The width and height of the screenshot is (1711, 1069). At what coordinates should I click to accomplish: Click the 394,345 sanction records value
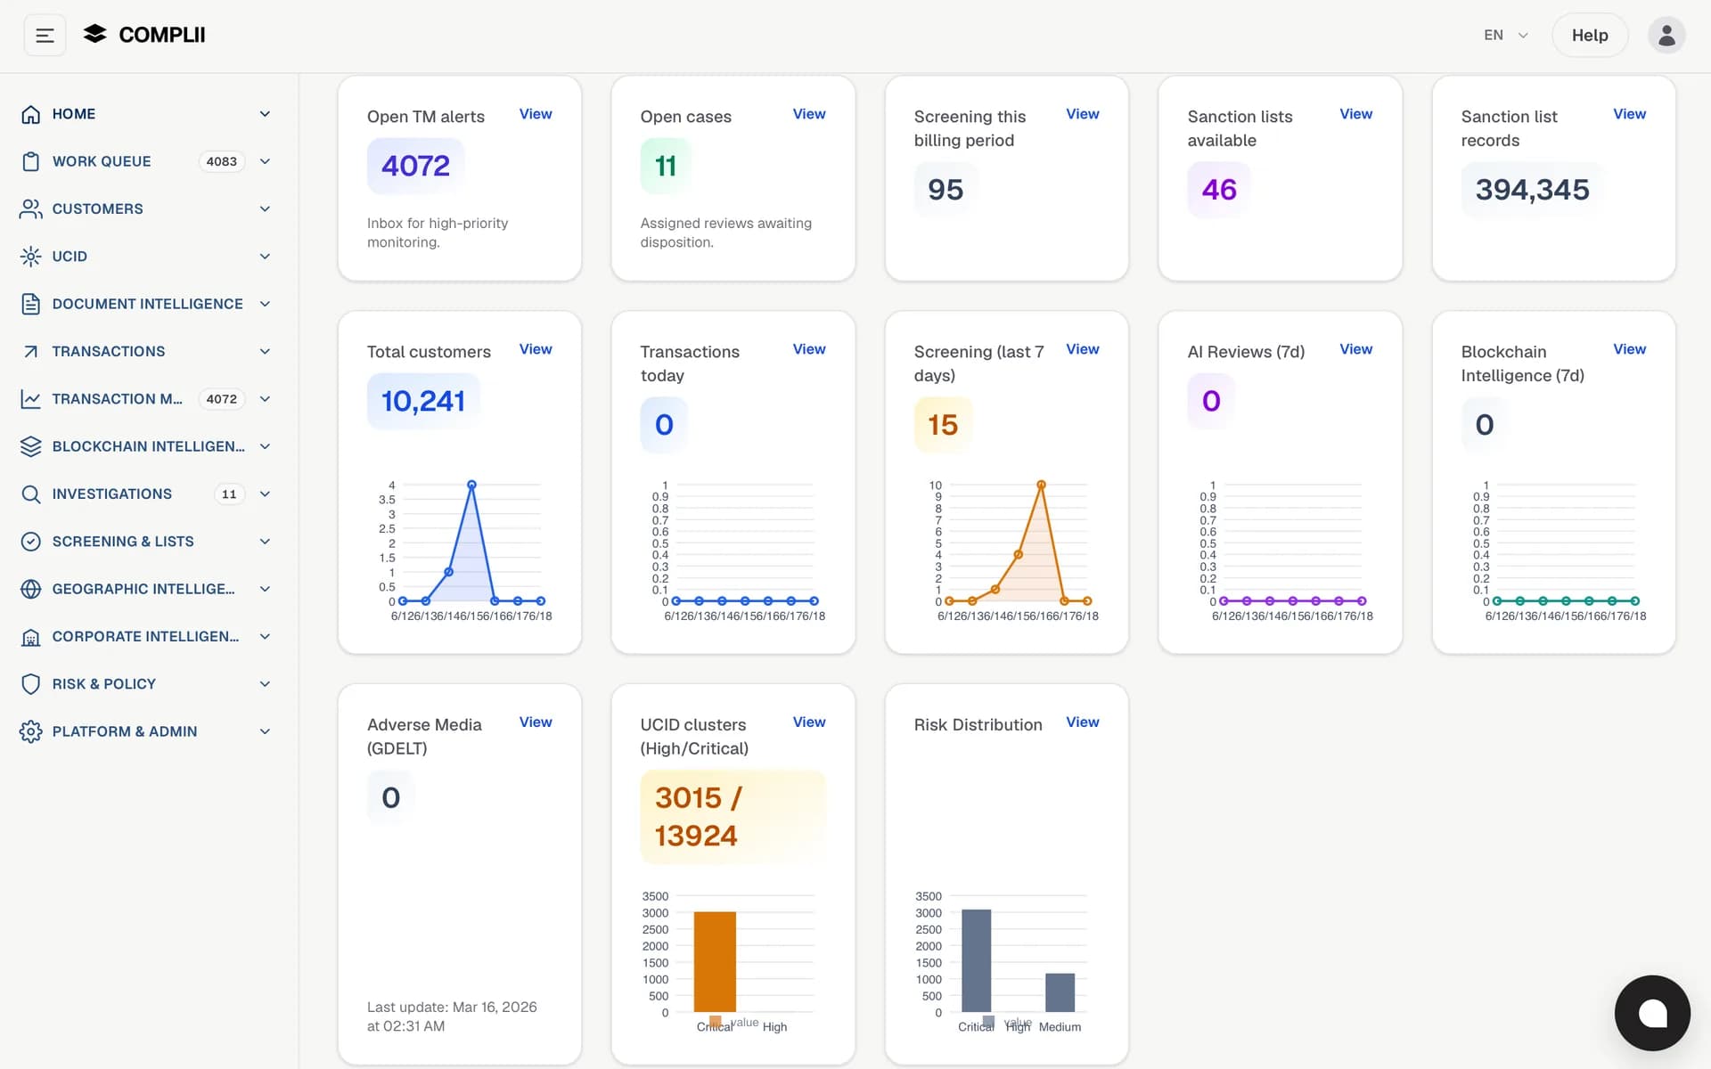1532,190
